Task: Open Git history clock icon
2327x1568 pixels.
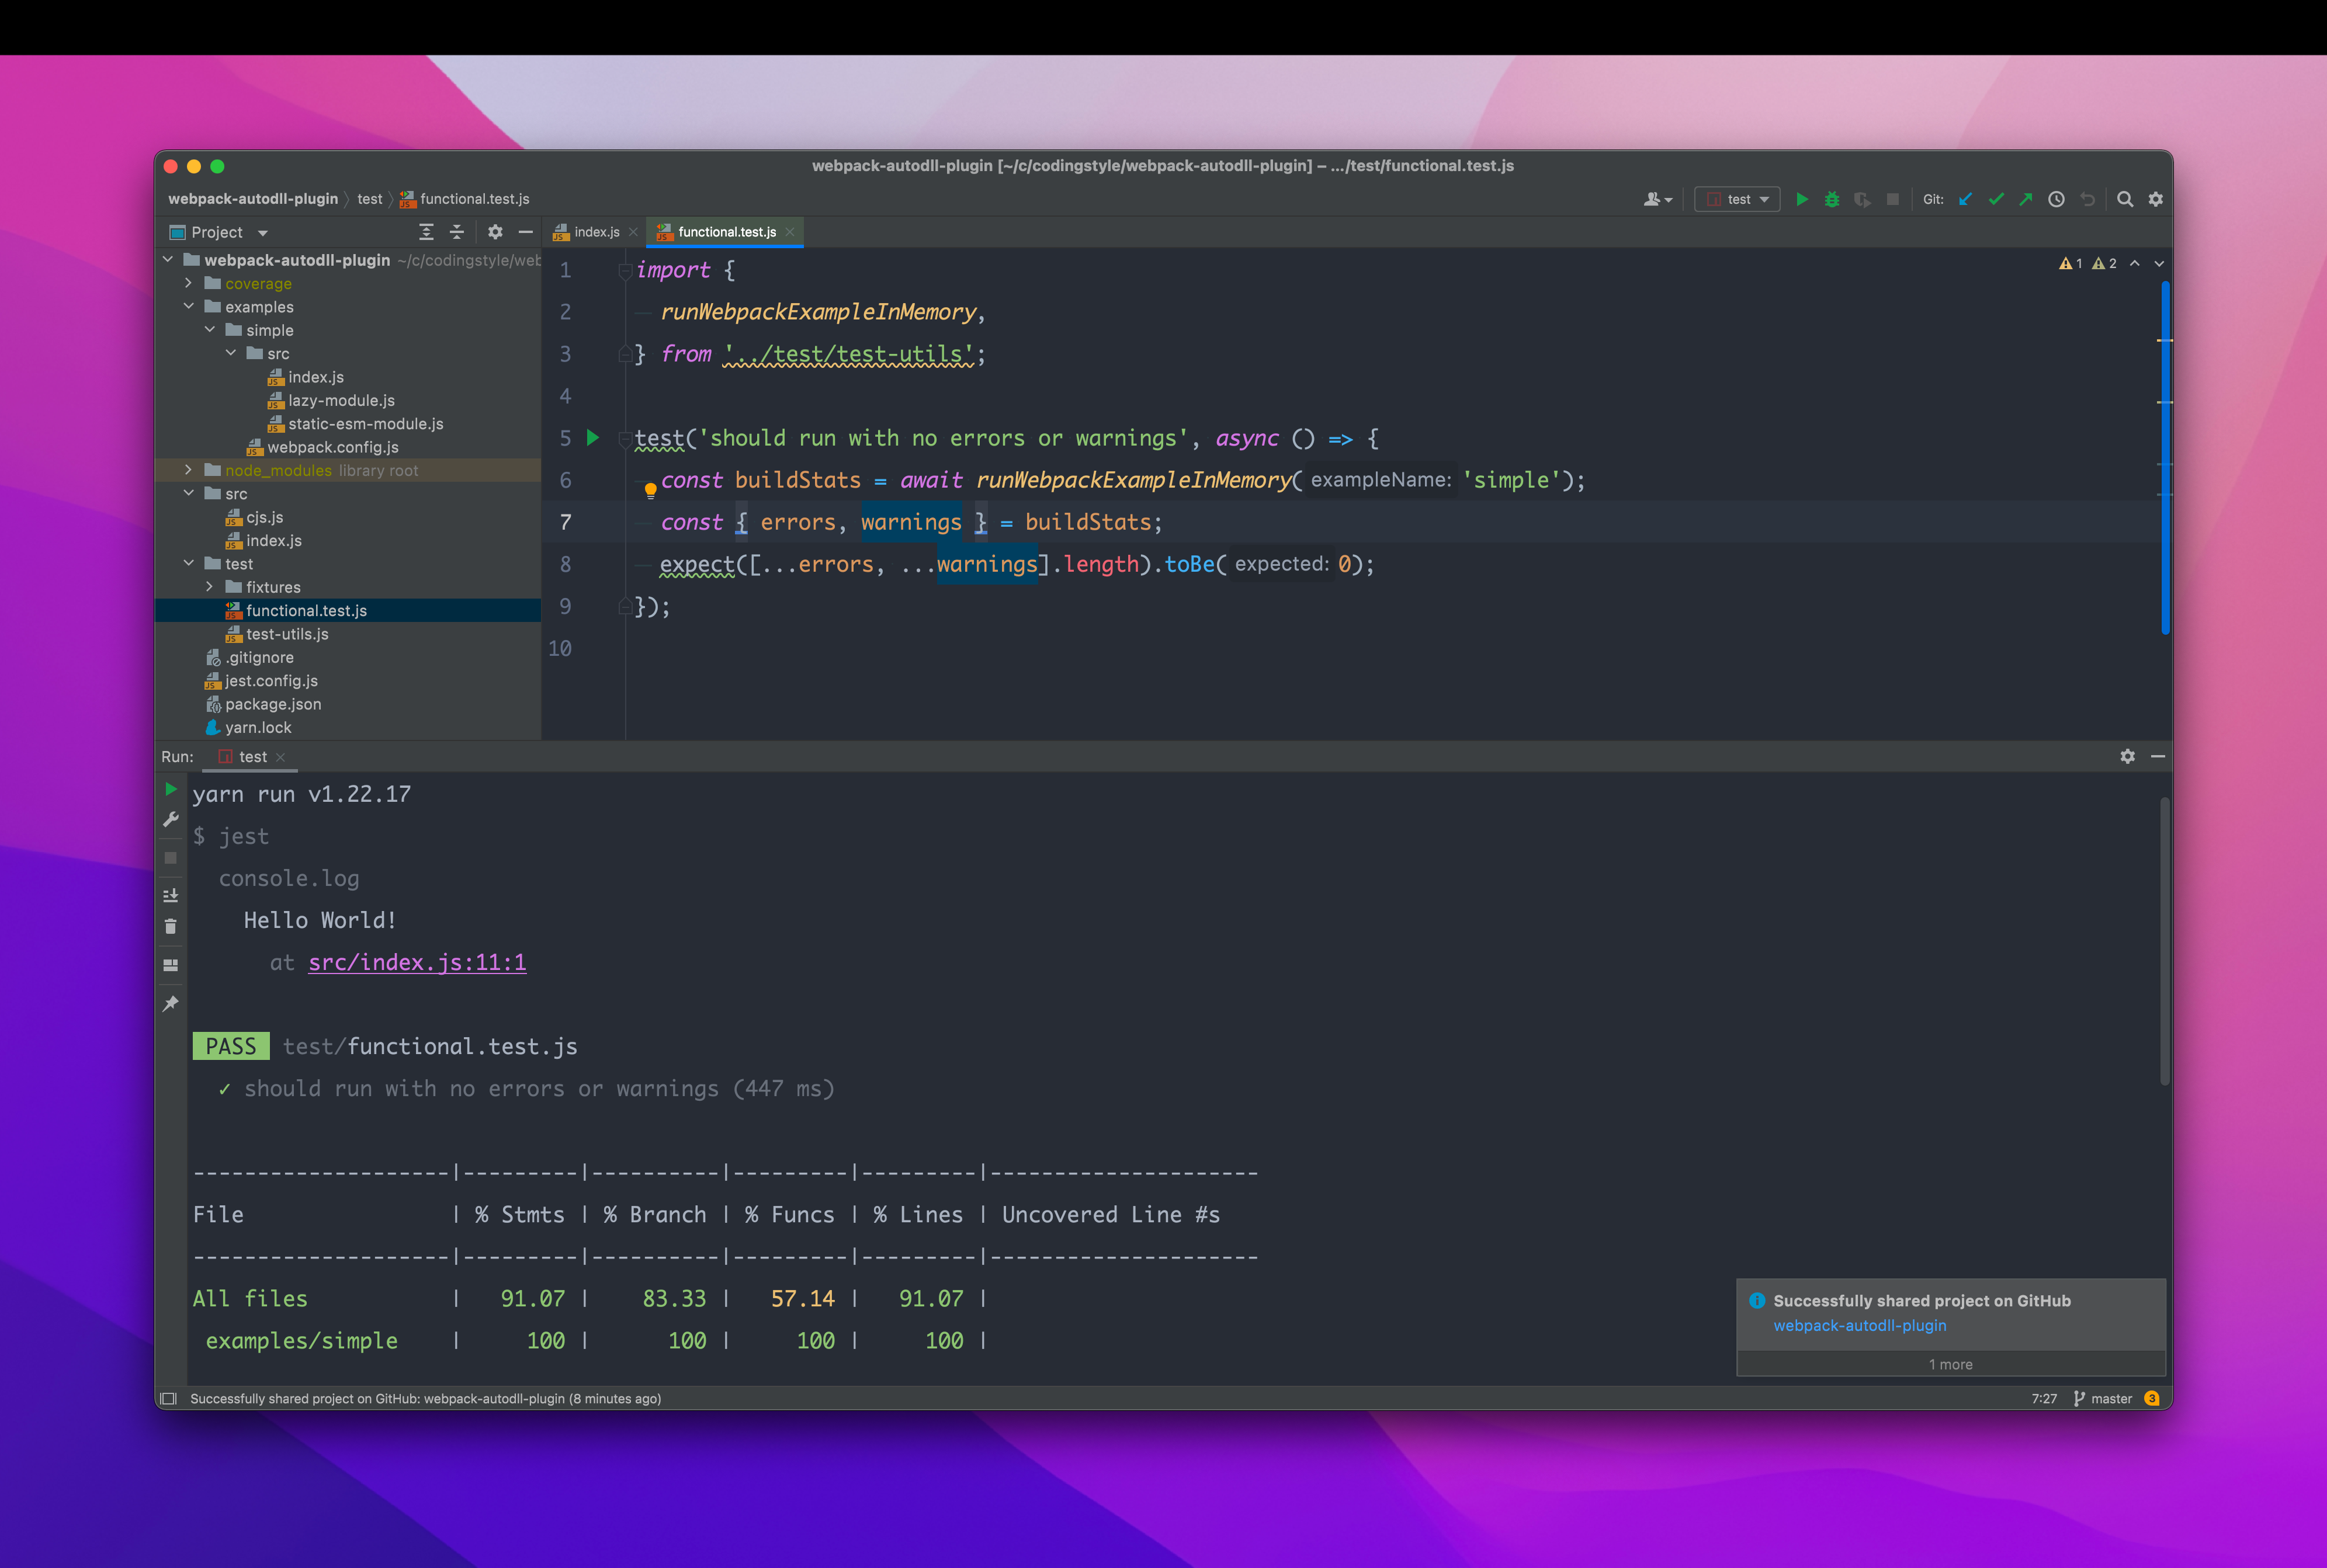Action: point(2056,199)
